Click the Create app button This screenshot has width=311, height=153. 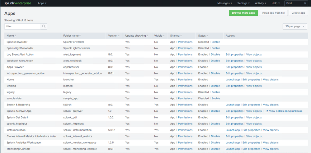298,13
